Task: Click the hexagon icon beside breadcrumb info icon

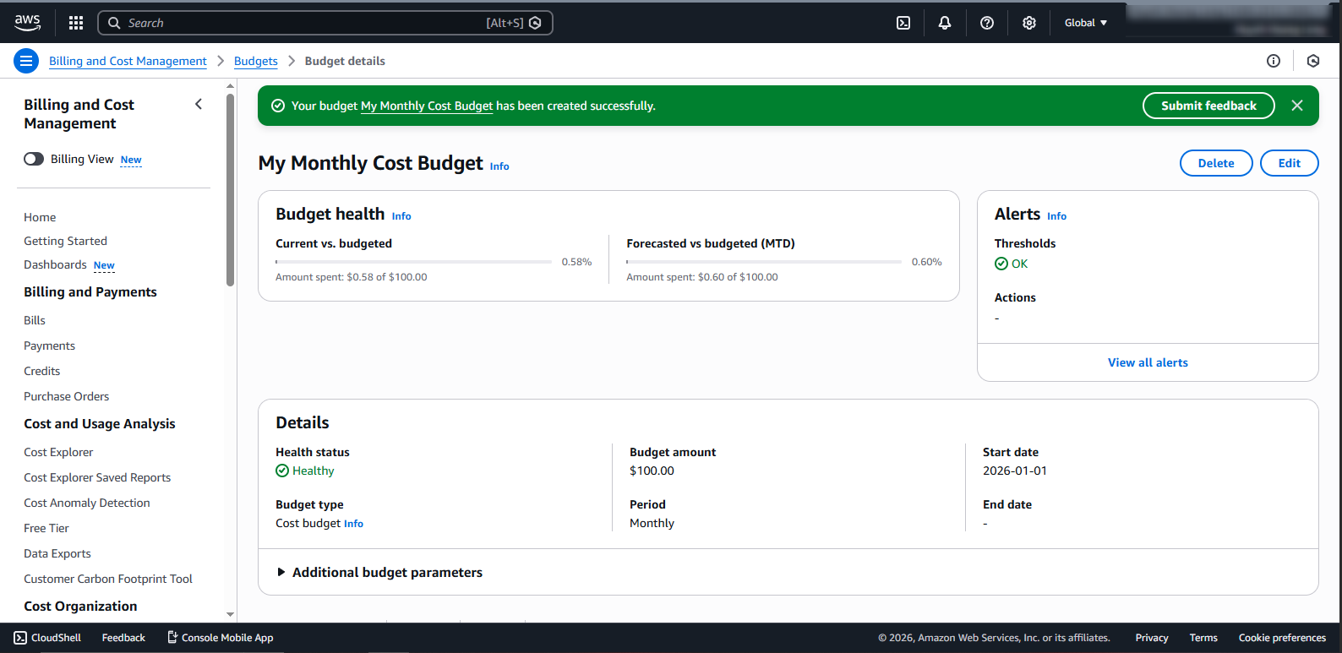Action: click(x=1313, y=61)
